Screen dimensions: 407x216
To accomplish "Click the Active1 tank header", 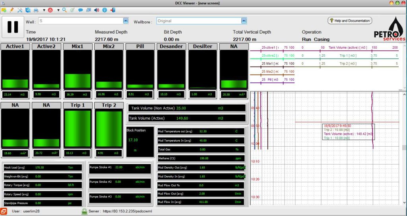I will pyautogui.click(x=15, y=46).
